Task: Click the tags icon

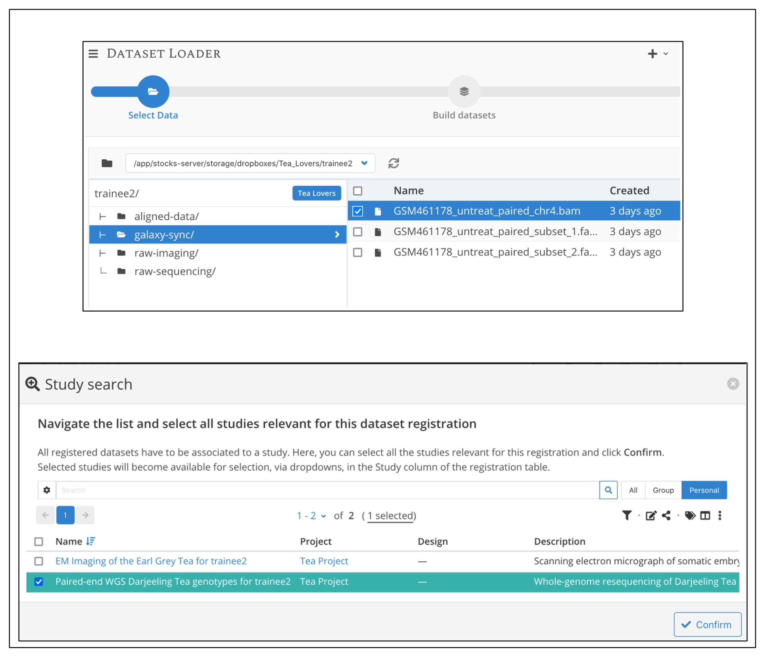Action: (x=690, y=515)
